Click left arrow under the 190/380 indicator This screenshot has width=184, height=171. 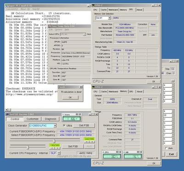pyautogui.click(x=52, y=148)
